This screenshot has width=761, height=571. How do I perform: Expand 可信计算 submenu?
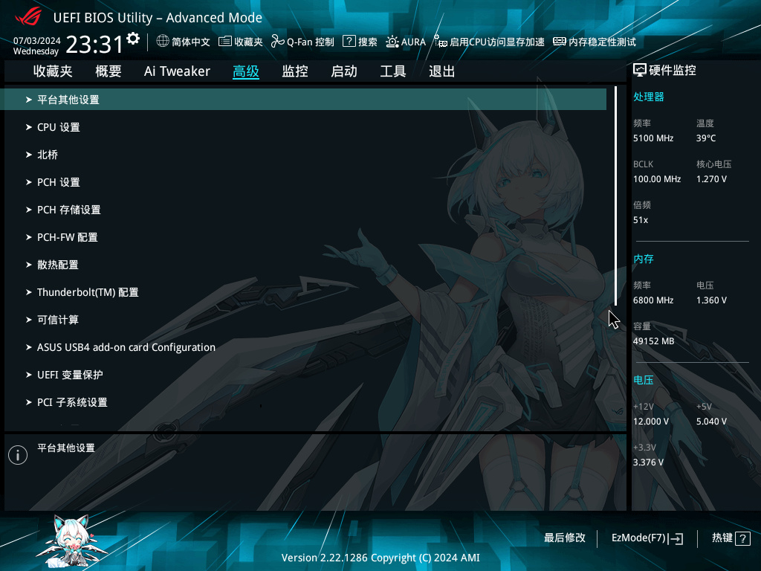[303, 320]
